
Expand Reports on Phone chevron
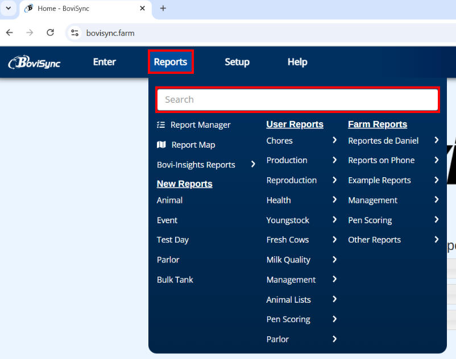pyautogui.click(x=436, y=160)
